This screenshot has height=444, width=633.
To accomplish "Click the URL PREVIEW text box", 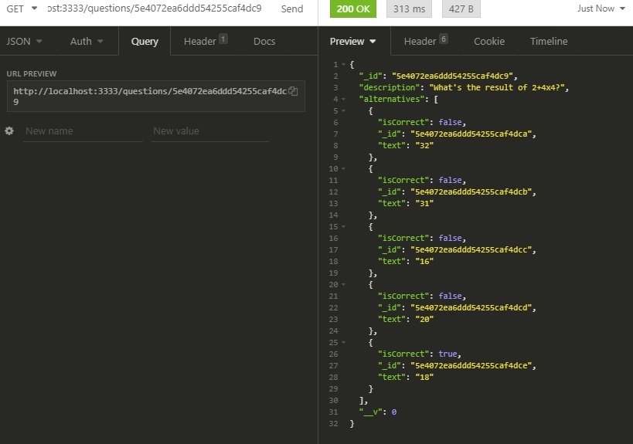I will click(156, 97).
